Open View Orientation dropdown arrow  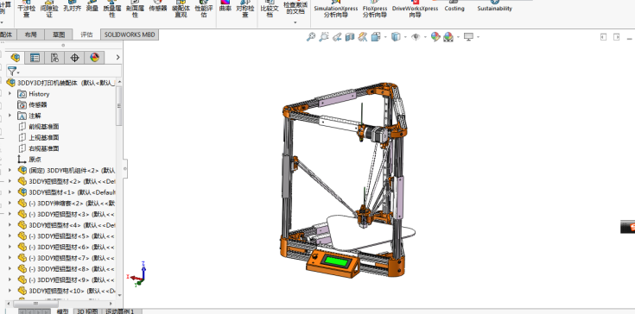385,37
